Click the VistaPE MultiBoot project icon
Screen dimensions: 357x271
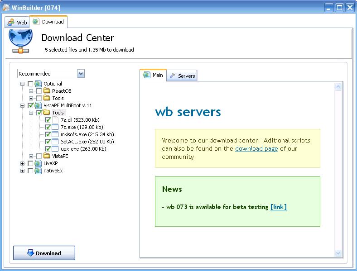(38, 105)
